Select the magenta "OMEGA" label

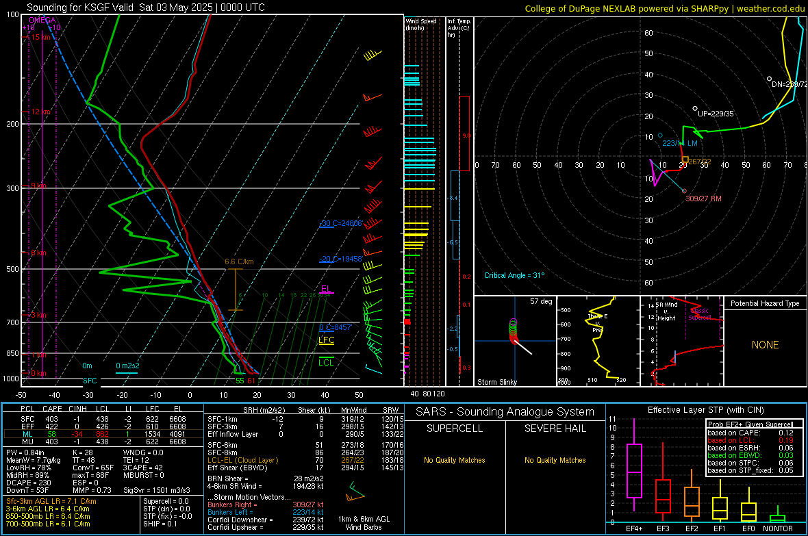(x=42, y=20)
